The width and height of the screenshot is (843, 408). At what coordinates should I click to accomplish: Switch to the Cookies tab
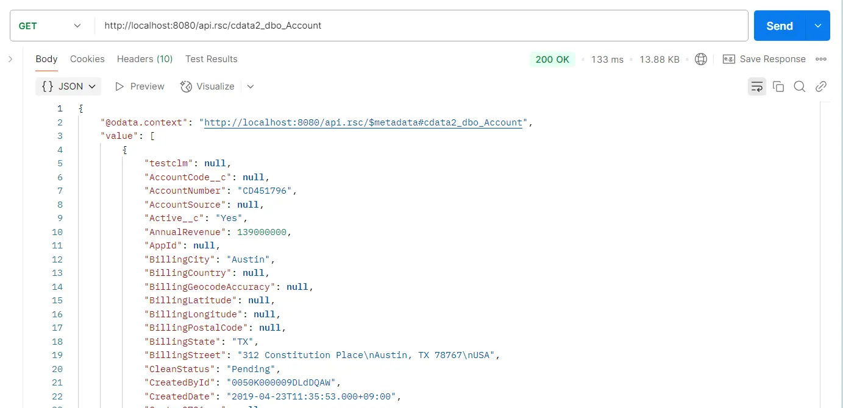[x=87, y=59]
